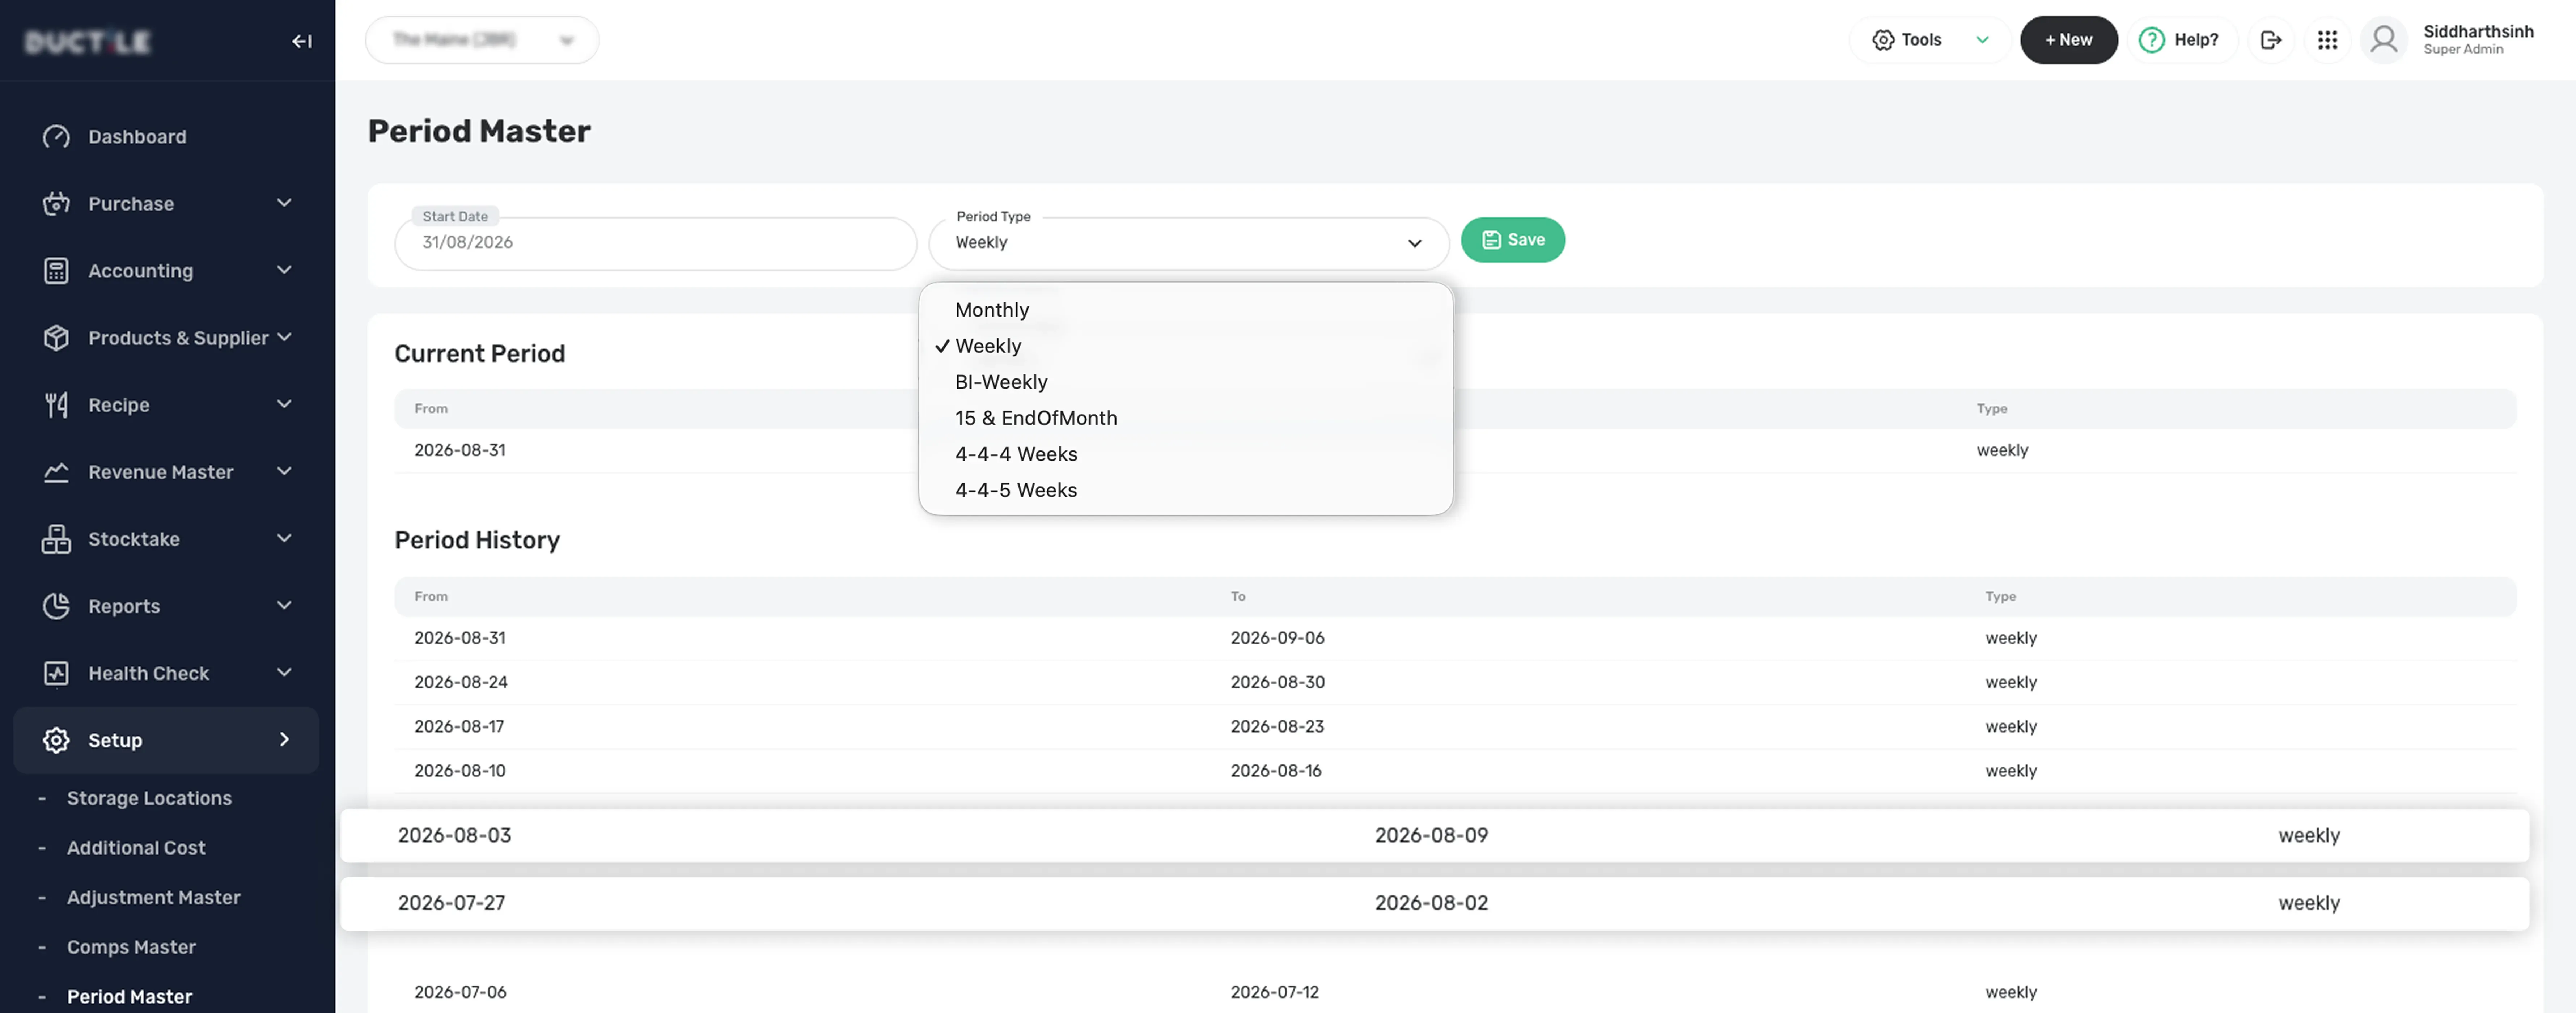Expand the Revenue Master chevron
Image resolution: width=2576 pixels, height=1013 pixels.
[x=284, y=471]
